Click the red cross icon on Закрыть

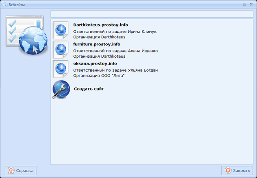(x=228, y=171)
